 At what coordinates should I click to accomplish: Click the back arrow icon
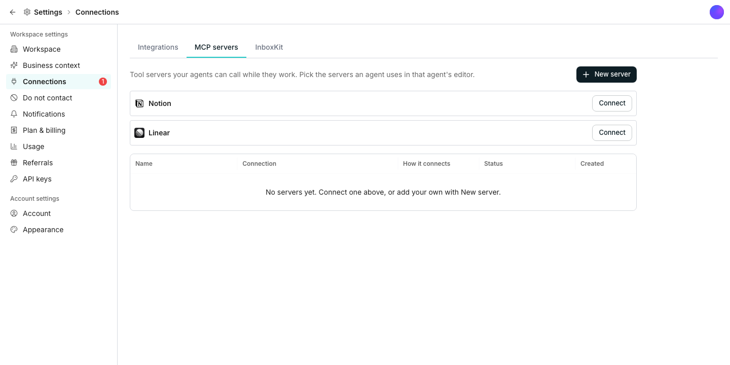[13, 12]
